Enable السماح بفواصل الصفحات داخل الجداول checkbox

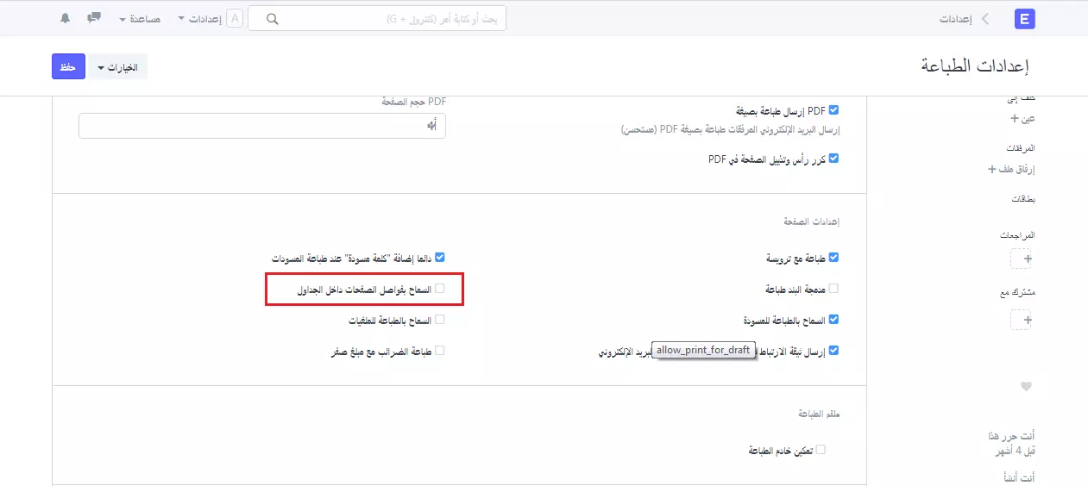click(439, 289)
